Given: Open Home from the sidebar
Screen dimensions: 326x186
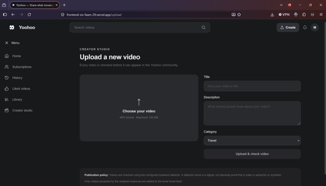Looking at the screenshot, I should pos(17,56).
